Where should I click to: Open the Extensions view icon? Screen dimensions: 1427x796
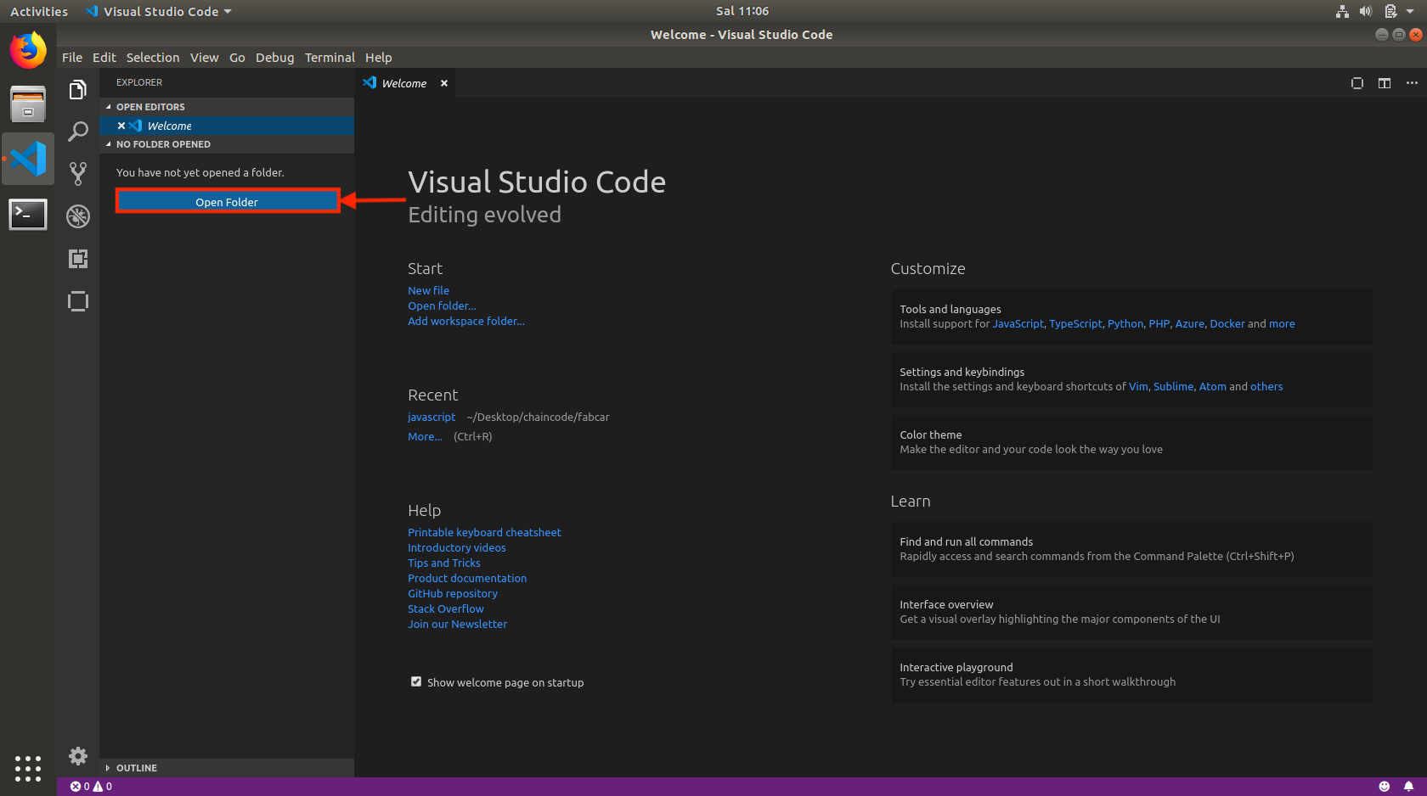pyautogui.click(x=78, y=259)
